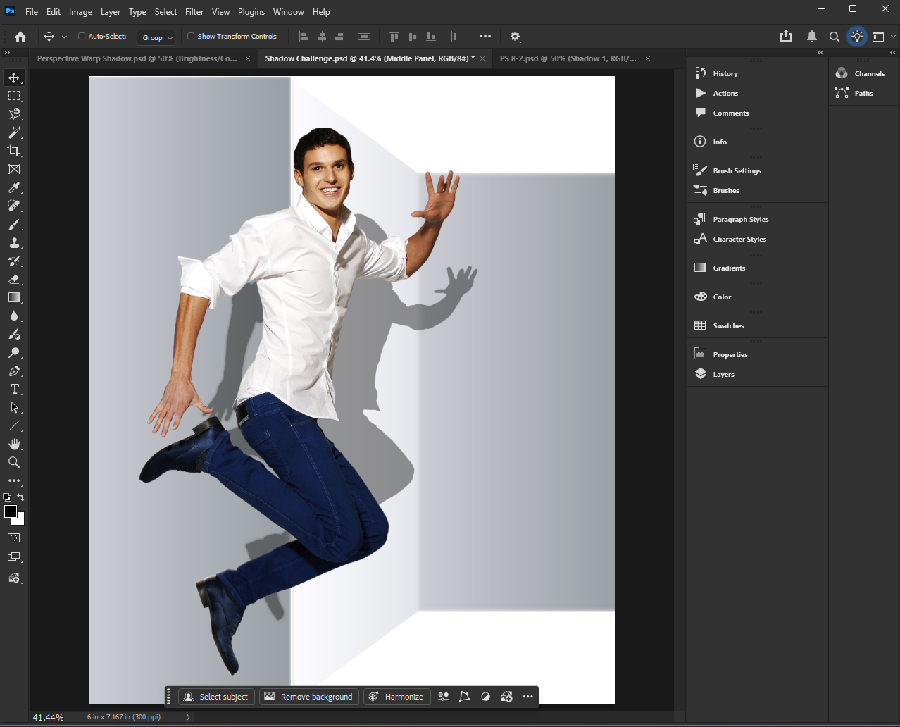Select the Clone Stamp tool
900x727 pixels.
[x=14, y=242]
